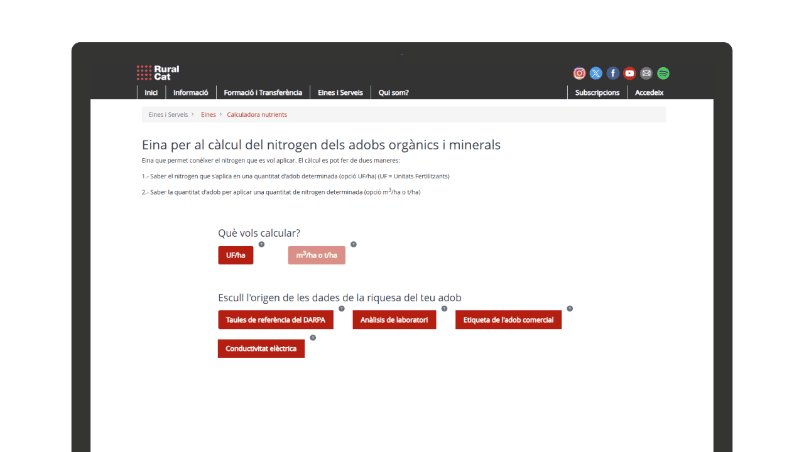This screenshot has width=804, height=452.
Task: Open the X (Twitter) social icon
Action: pyautogui.click(x=596, y=73)
